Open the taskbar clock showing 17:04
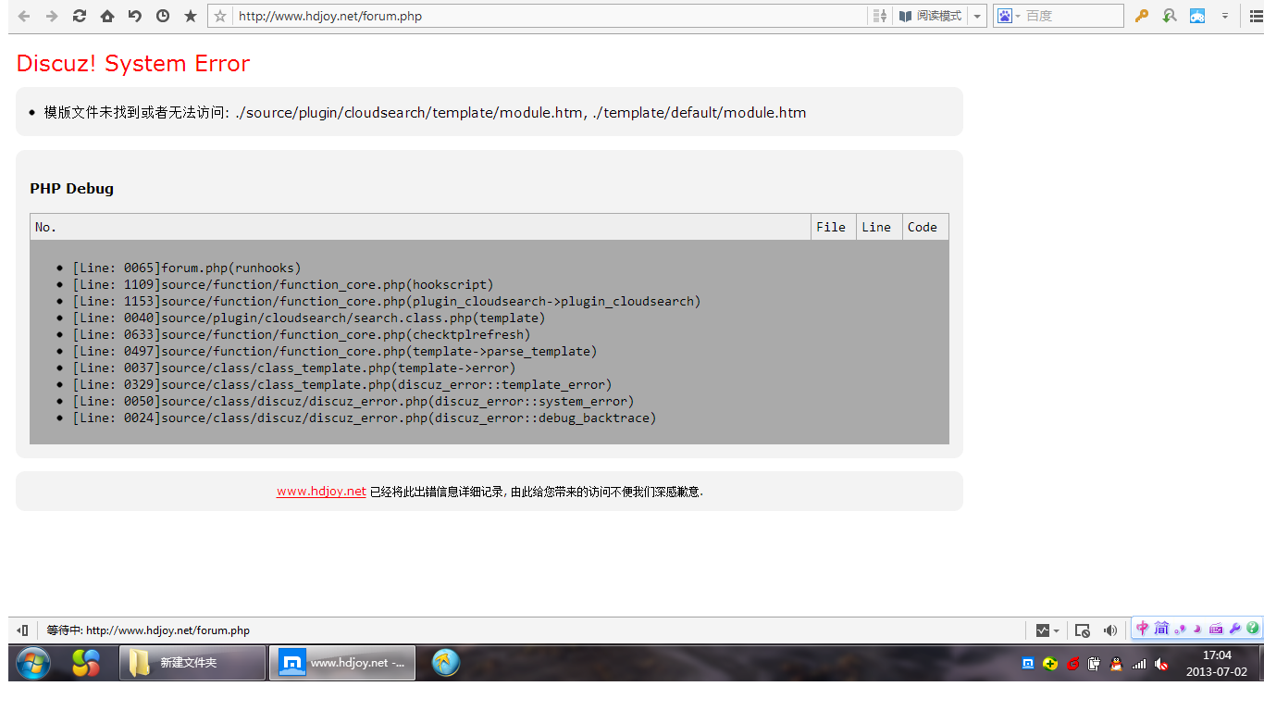1264x711 pixels. tap(1217, 663)
